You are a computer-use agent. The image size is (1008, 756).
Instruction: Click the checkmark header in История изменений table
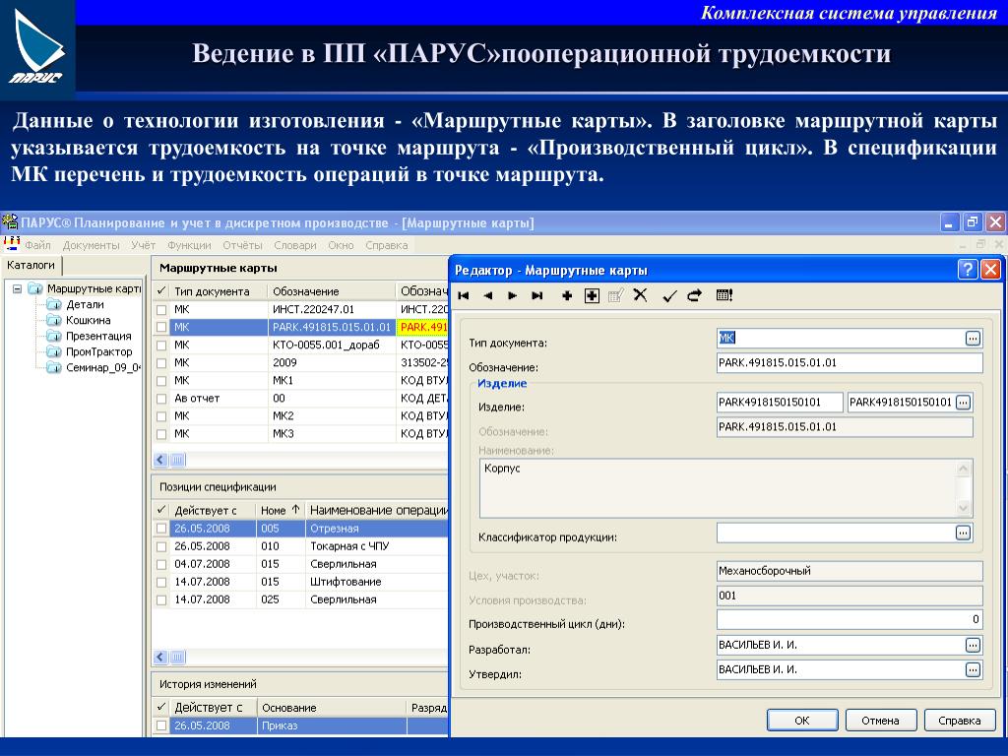tap(161, 708)
